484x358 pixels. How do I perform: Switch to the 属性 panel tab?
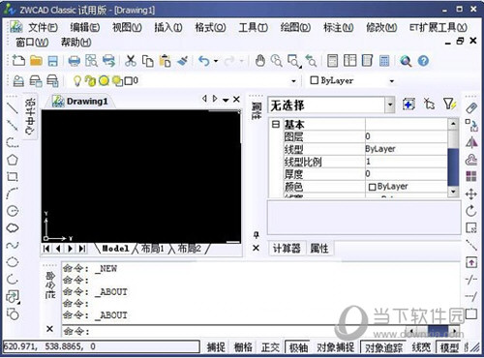[x=318, y=249]
